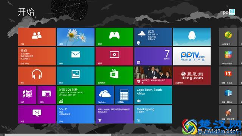Open the Desktop tile with daisies
242x136 pixels.
point(76,37)
